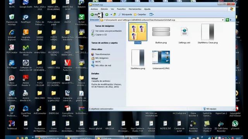
Task: Open the ViStart folder thumbnail
Action: coord(138,32)
